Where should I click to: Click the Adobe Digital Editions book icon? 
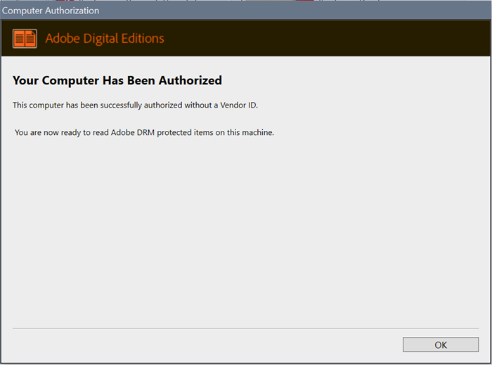point(25,39)
